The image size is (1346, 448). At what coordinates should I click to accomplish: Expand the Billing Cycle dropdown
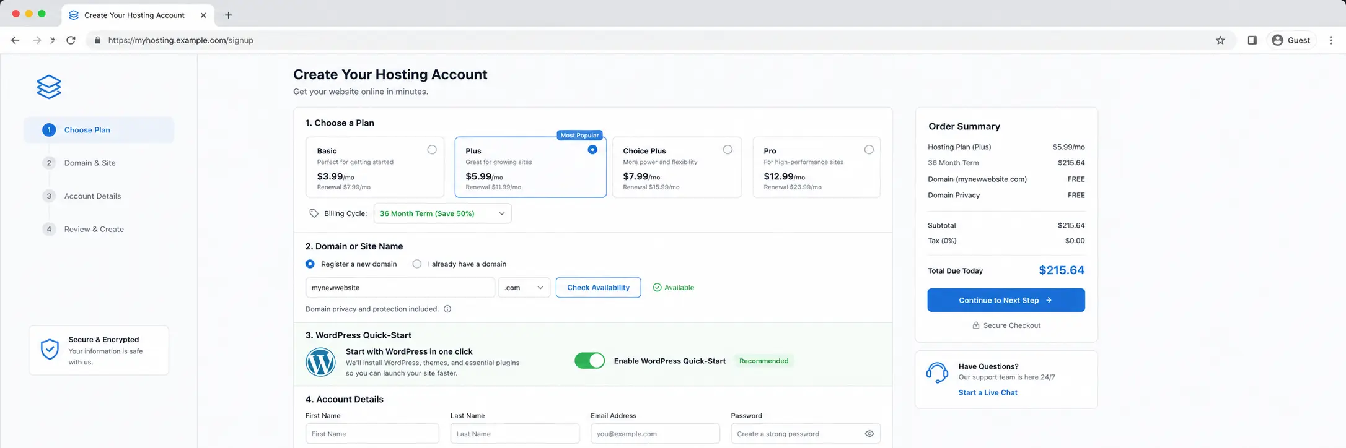tap(442, 213)
